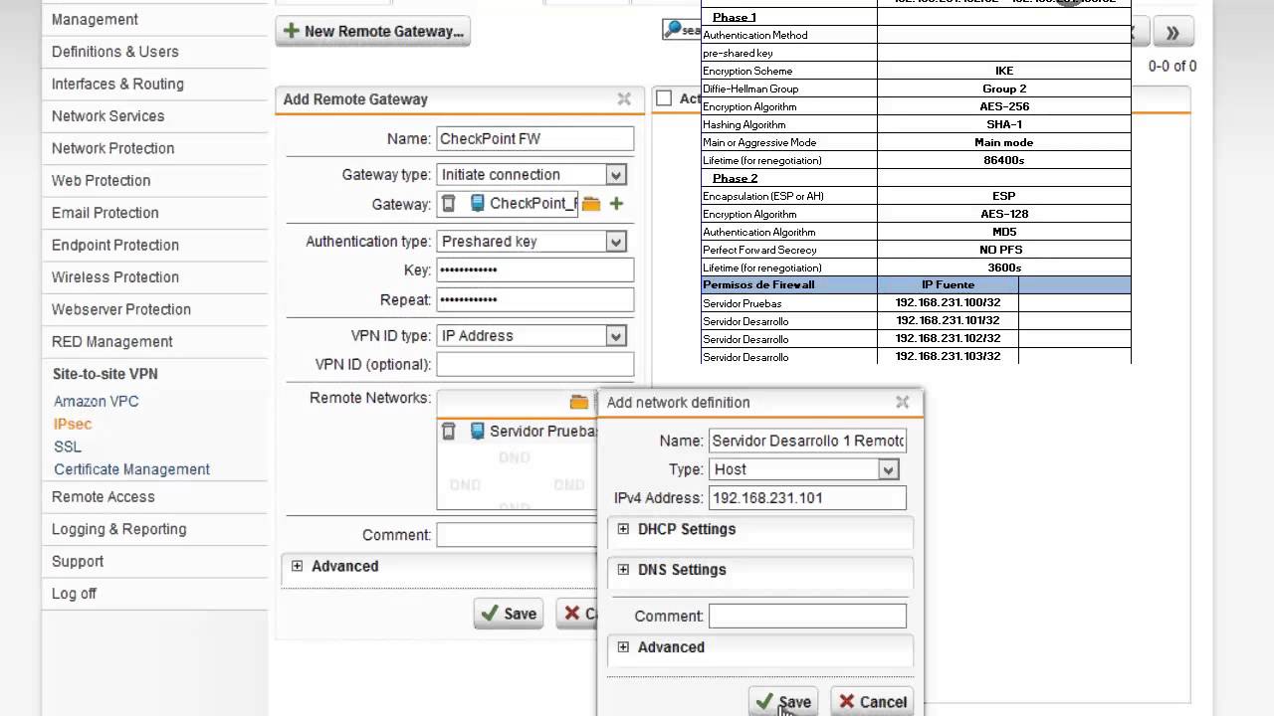Open Interfaces & Routing menu
This screenshot has width=1274, height=716.
click(x=117, y=84)
